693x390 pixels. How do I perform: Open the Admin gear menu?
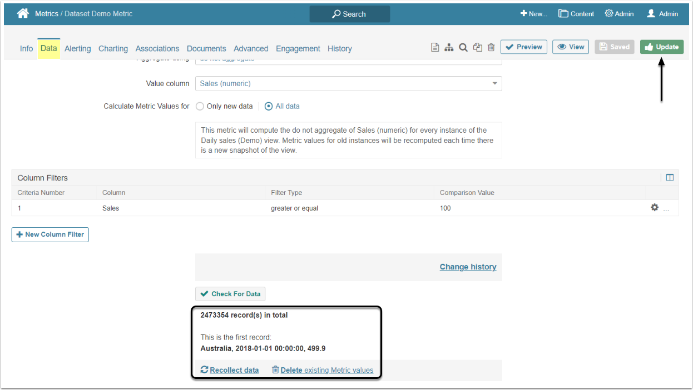click(619, 14)
